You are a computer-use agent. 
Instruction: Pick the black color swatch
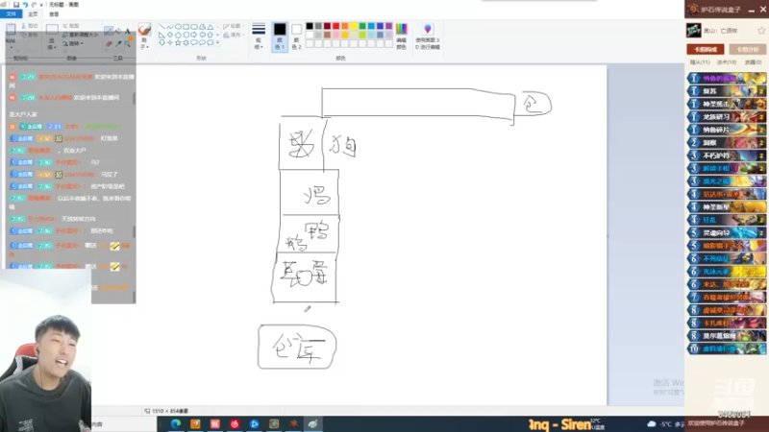coord(310,26)
